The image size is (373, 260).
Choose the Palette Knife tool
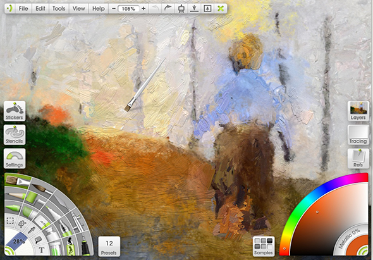point(63,202)
